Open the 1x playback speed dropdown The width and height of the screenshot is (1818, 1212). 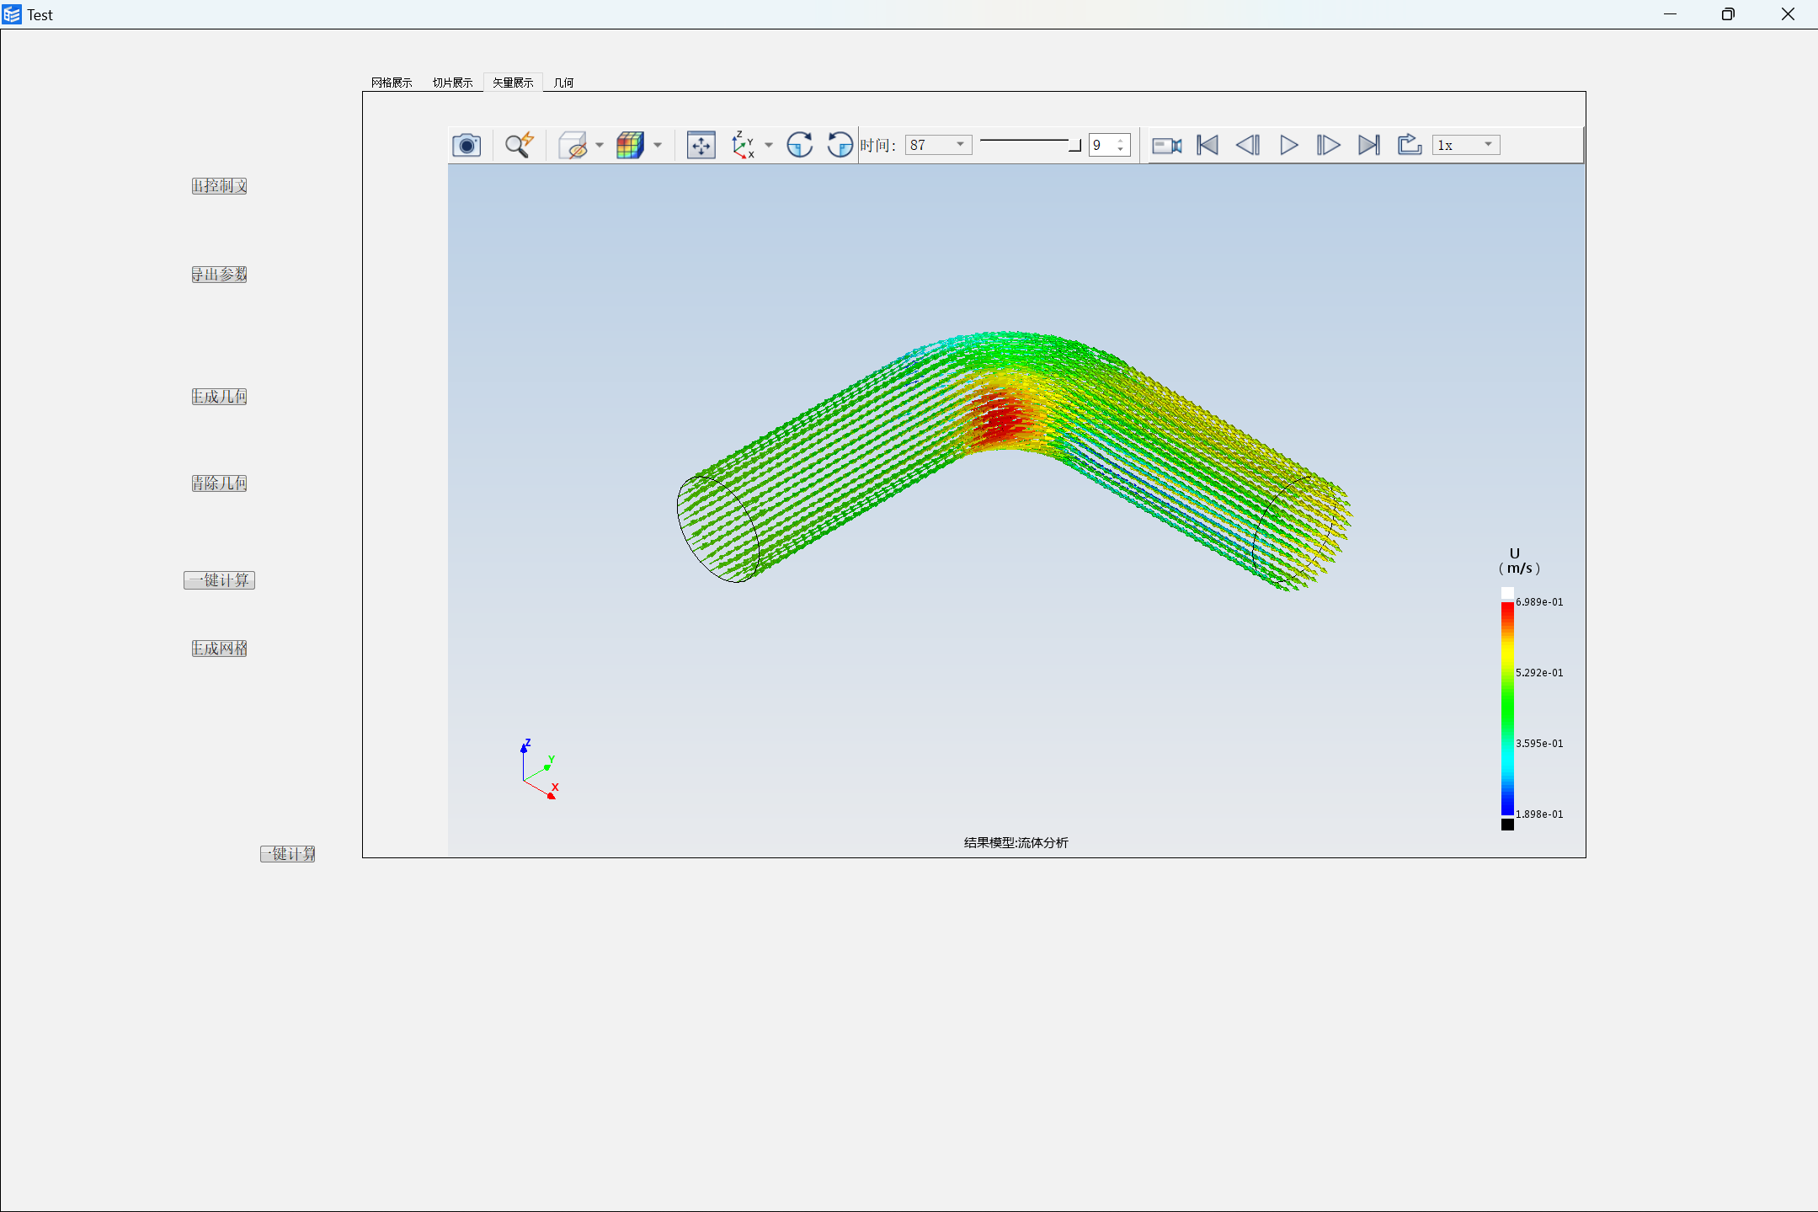(x=1466, y=145)
